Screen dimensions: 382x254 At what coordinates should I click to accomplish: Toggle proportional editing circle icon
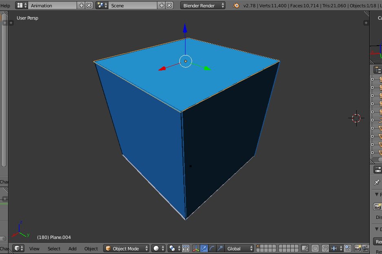pyautogui.click(x=315, y=248)
